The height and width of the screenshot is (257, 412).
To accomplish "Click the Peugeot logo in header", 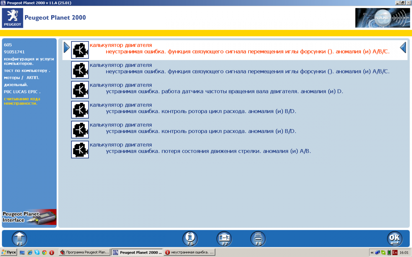I will pyautogui.click(x=13, y=18).
